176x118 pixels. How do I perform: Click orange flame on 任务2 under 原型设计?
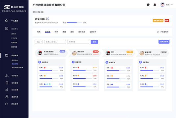pyautogui.click(x=78, y=76)
